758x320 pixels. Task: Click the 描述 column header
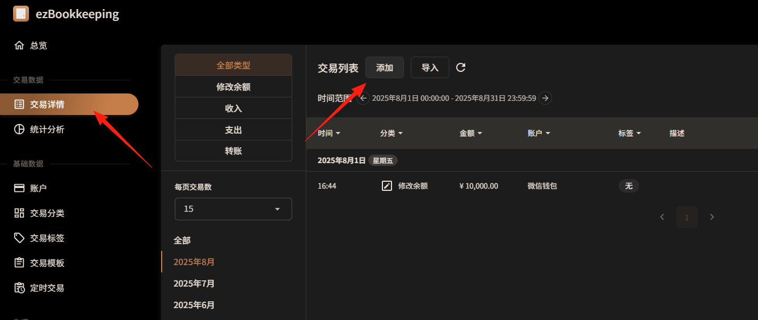pos(677,133)
